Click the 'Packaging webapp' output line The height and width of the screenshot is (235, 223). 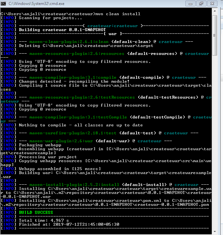35,145
